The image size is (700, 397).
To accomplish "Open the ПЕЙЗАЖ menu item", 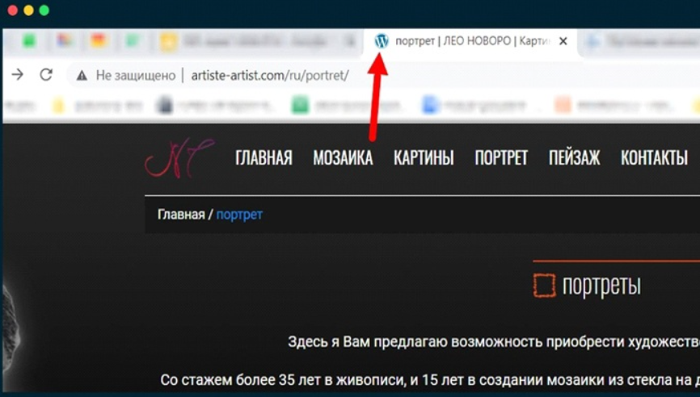I will [x=575, y=157].
